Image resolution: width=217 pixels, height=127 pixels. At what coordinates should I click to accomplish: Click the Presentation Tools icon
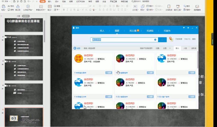pos(178,6)
